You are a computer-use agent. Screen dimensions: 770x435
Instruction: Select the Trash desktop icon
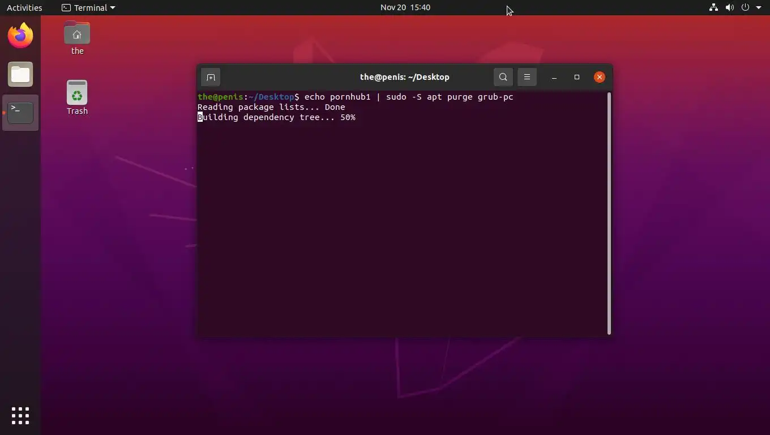(x=77, y=97)
